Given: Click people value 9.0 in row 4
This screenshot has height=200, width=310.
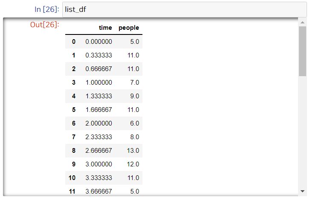Looking at the screenshot, I should click(135, 96).
